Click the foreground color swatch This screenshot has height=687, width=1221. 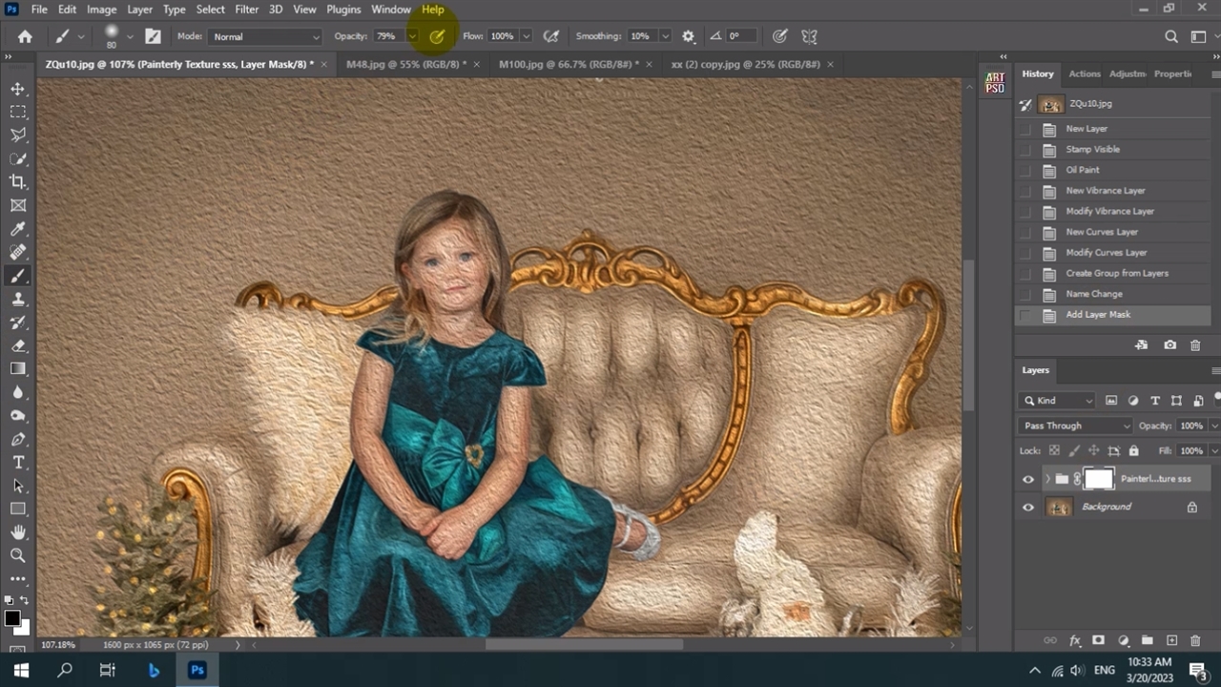[11, 618]
